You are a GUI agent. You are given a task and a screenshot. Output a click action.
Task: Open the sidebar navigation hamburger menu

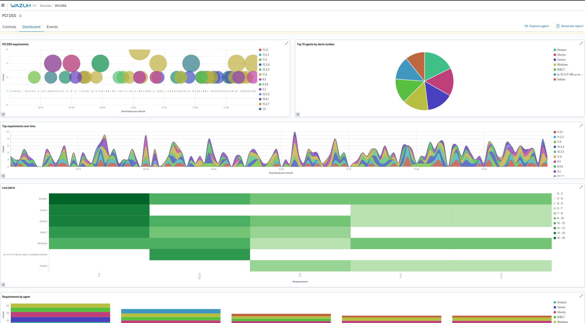(3, 5)
